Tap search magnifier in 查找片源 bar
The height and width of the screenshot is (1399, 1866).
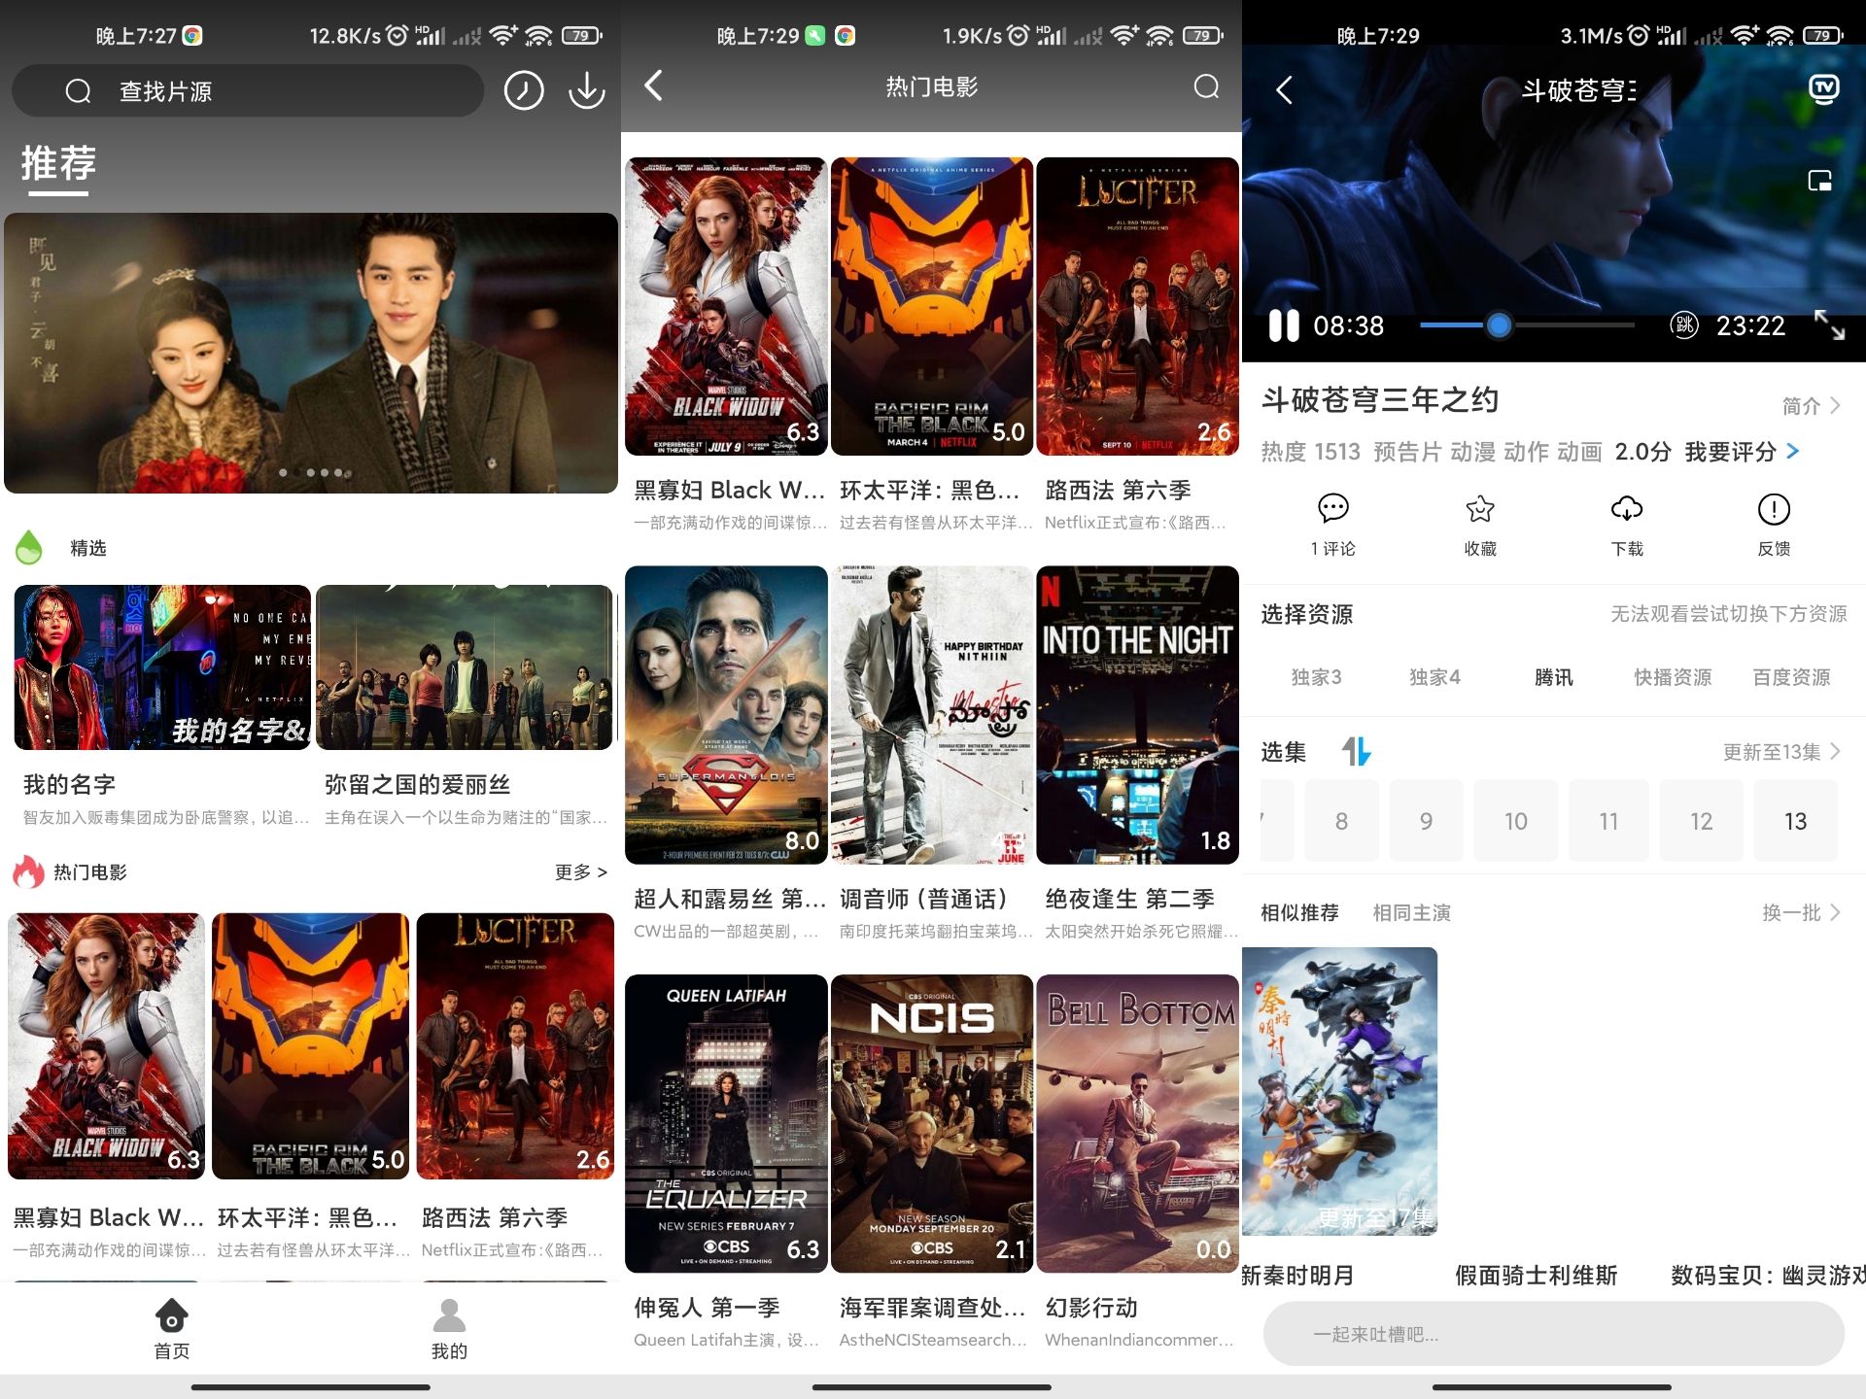click(x=78, y=91)
